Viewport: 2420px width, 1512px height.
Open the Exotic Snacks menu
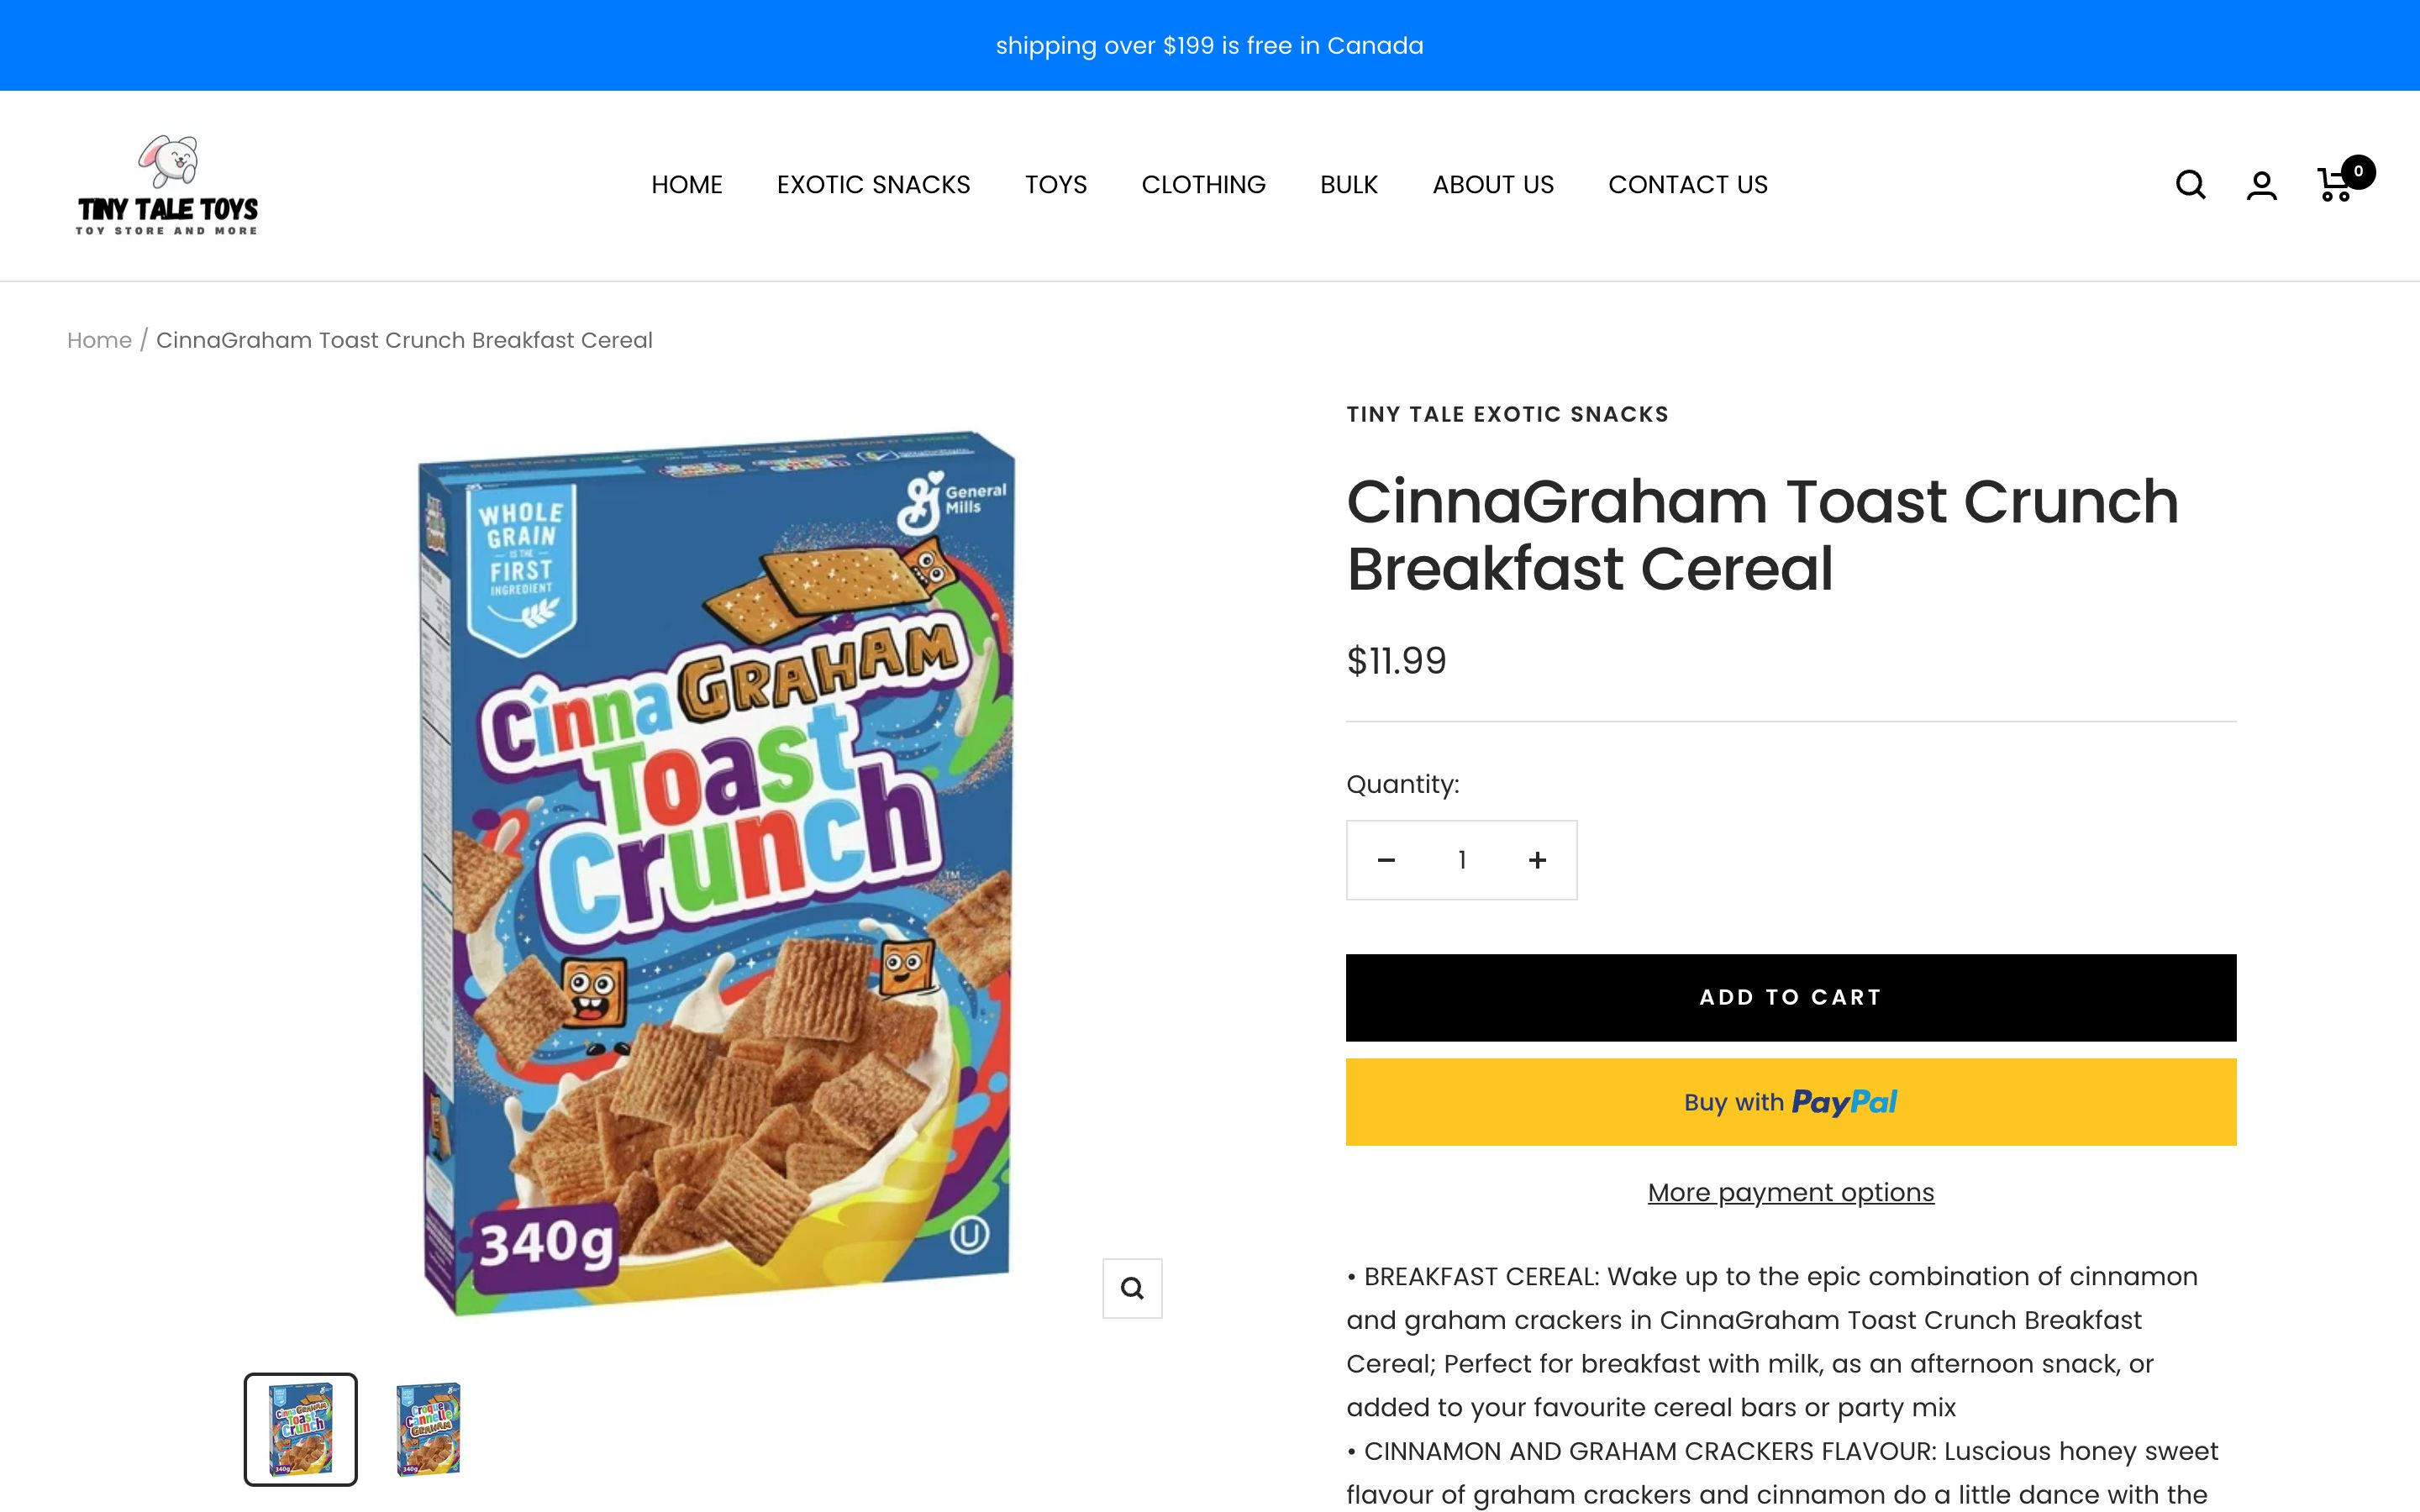tap(873, 185)
